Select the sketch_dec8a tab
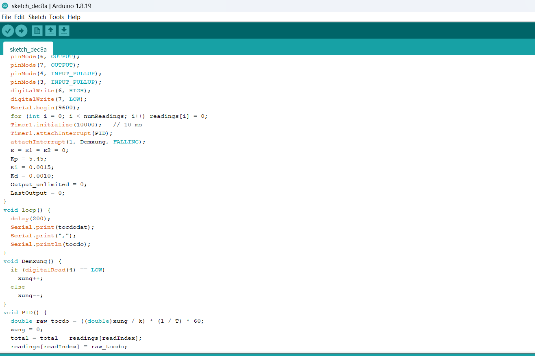The image size is (535, 356). [x=28, y=49]
